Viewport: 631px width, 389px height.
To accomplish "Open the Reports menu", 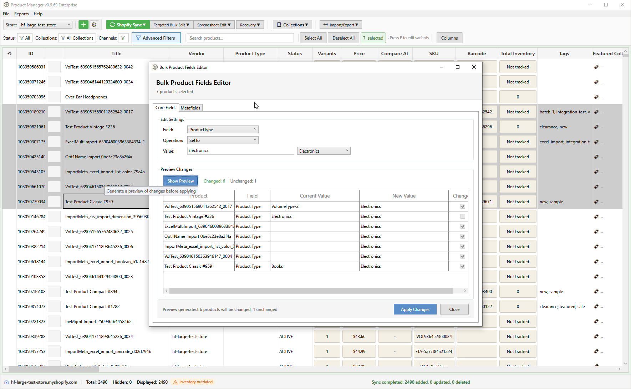I will click(x=21, y=14).
